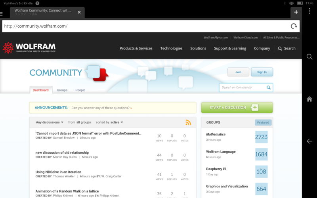Expand the Any discussions dropdown
The image size is (317, 198).
pos(50,122)
